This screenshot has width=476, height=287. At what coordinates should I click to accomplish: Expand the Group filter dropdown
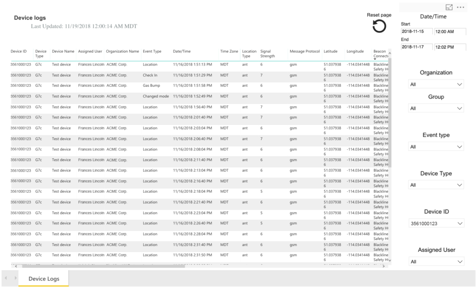point(435,108)
